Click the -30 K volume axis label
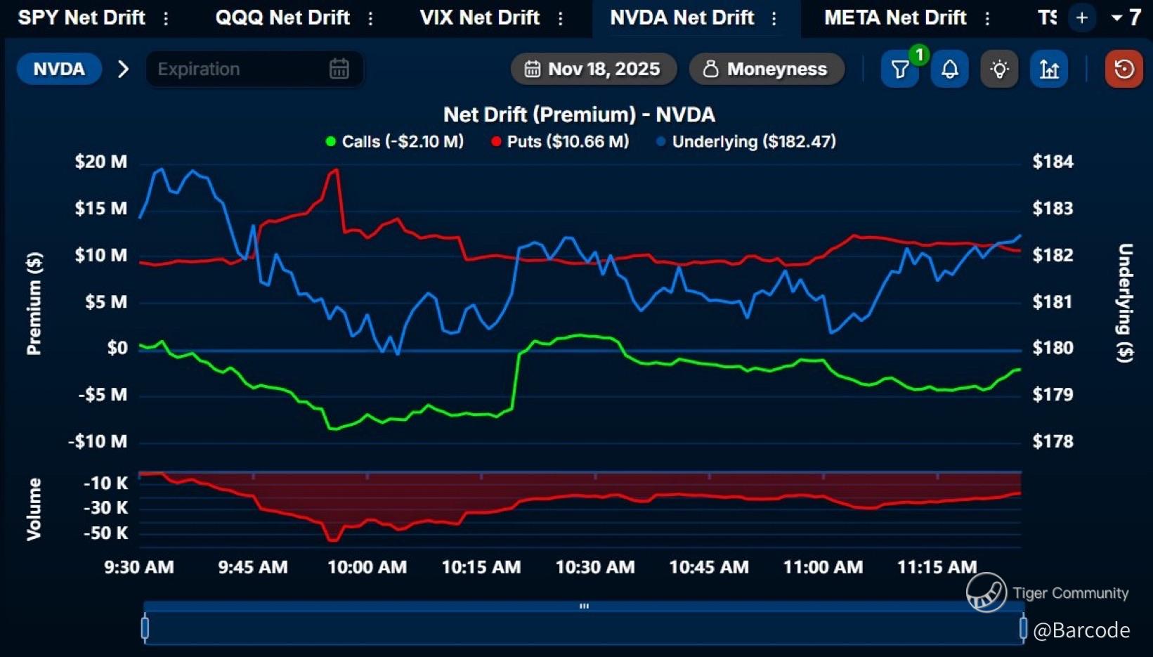Image resolution: width=1153 pixels, height=657 pixels. 106,508
